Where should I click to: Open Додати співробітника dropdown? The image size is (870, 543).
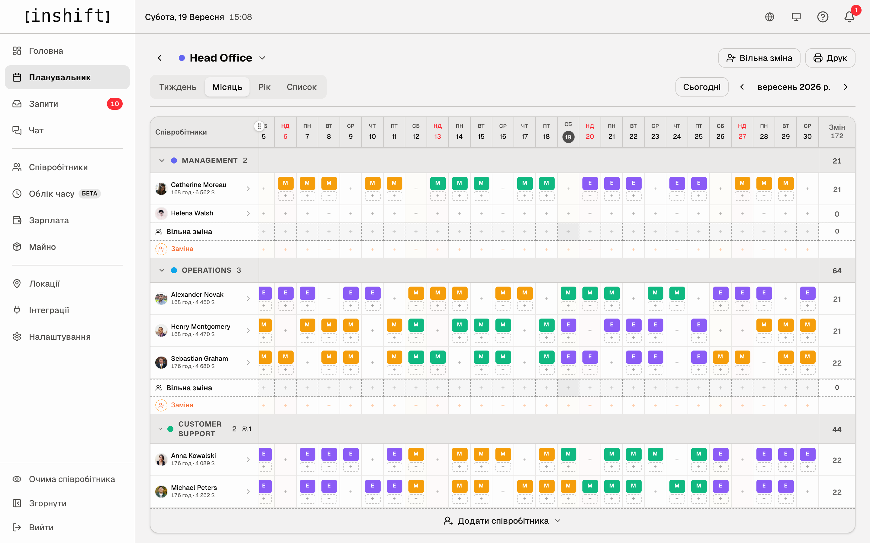[x=502, y=521]
